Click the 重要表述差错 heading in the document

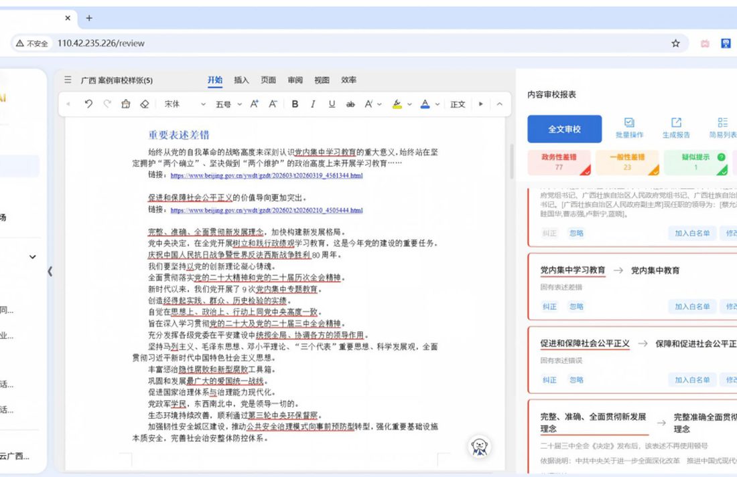[x=179, y=134]
